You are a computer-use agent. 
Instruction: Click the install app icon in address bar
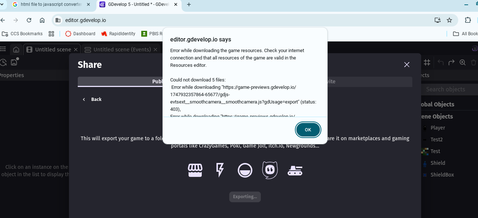pos(438,20)
